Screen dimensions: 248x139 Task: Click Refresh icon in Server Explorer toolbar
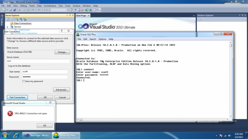7,19
